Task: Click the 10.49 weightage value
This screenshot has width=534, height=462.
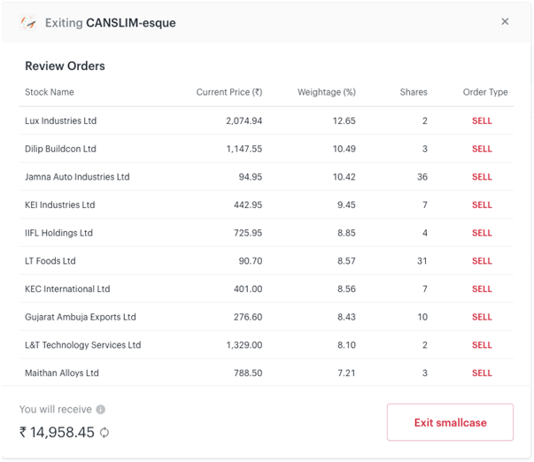Action: click(344, 149)
